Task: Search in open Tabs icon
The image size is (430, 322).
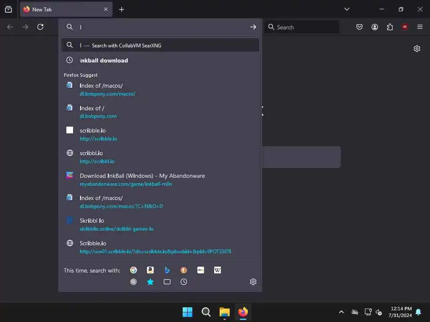Action: point(167,282)
